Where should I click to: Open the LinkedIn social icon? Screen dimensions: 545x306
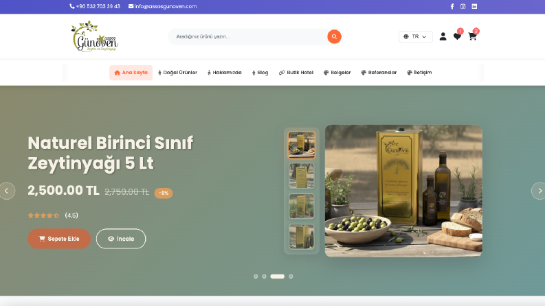pos(474,6)
